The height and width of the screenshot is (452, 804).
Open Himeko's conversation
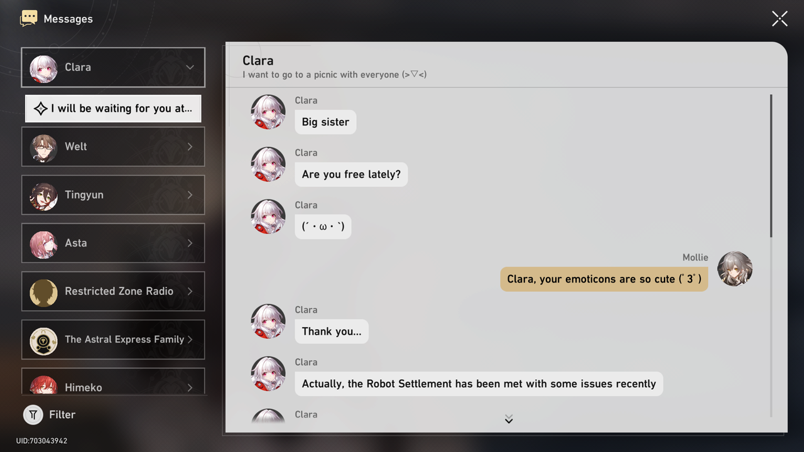coord(113,382)
